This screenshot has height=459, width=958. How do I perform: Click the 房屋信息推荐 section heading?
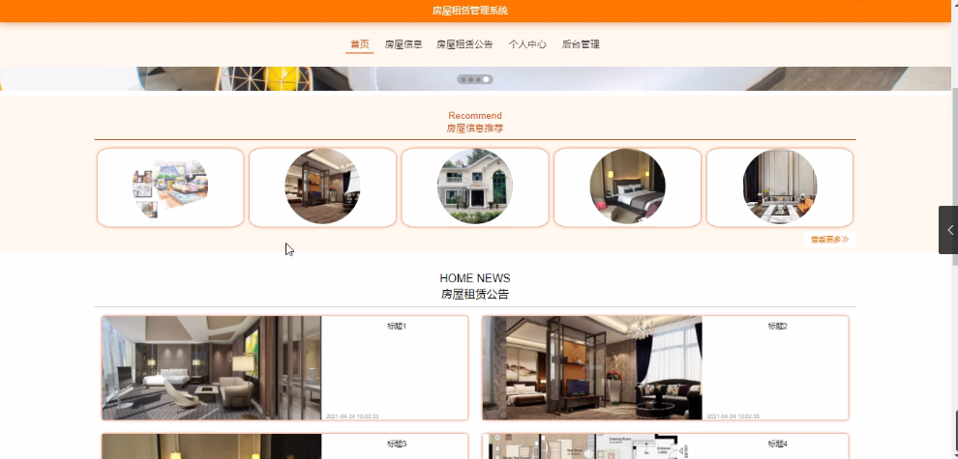tap(475, 129)
